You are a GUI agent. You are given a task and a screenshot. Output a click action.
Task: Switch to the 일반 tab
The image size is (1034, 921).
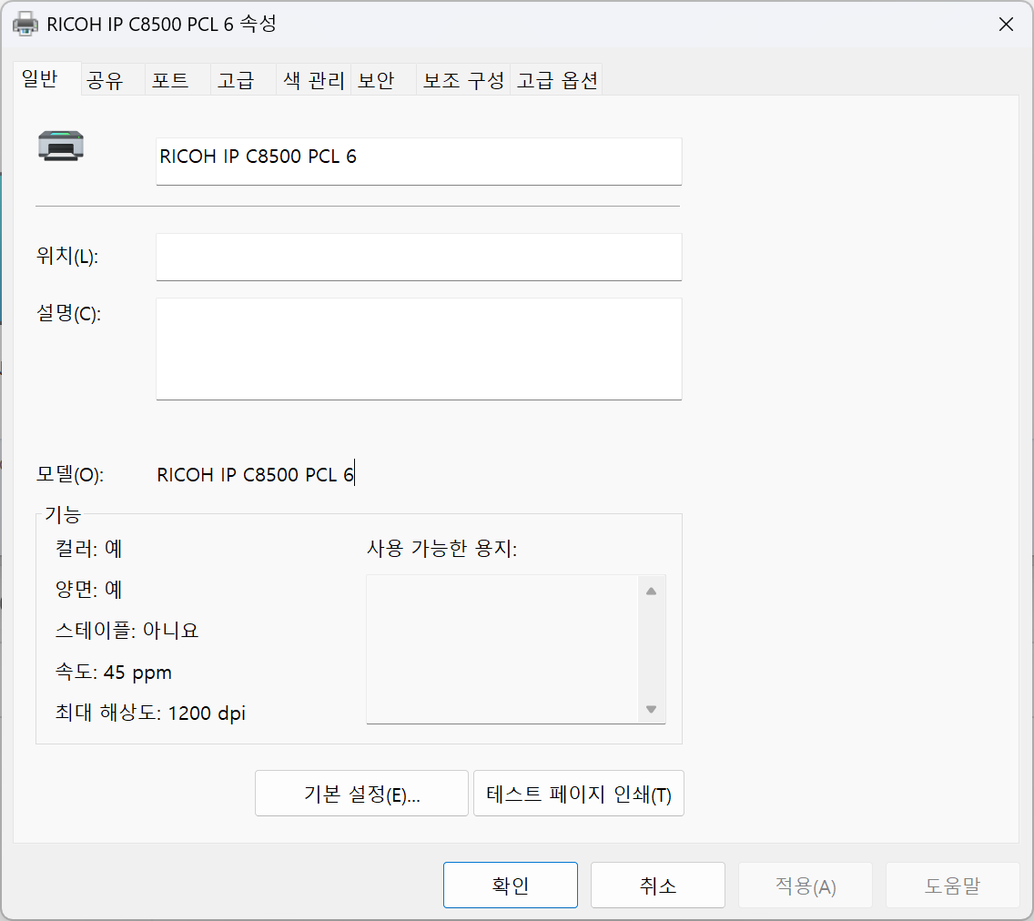[x=46, y=79]
